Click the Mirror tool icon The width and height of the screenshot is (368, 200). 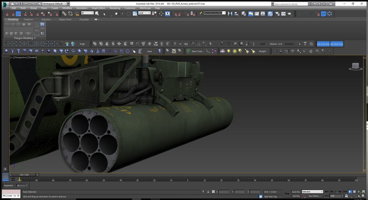(x=230, y=14)
